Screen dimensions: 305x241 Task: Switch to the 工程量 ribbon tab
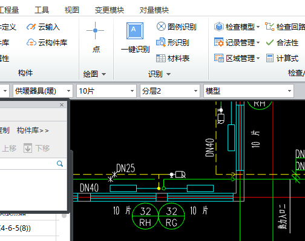pyautogui.click(x=9, y=10)
